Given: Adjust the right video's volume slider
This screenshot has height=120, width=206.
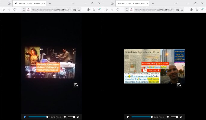Looking at the screenshot, I should (174, 117).
